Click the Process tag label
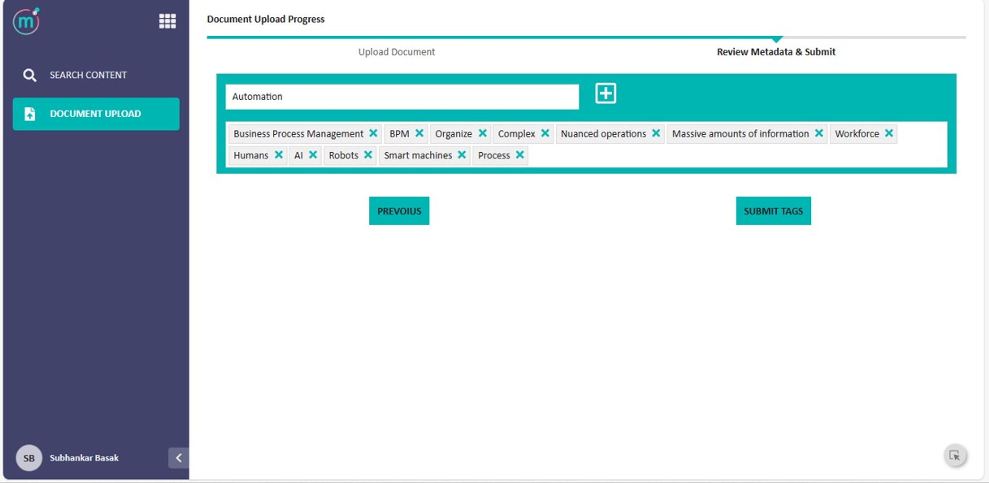 (494, 155)
